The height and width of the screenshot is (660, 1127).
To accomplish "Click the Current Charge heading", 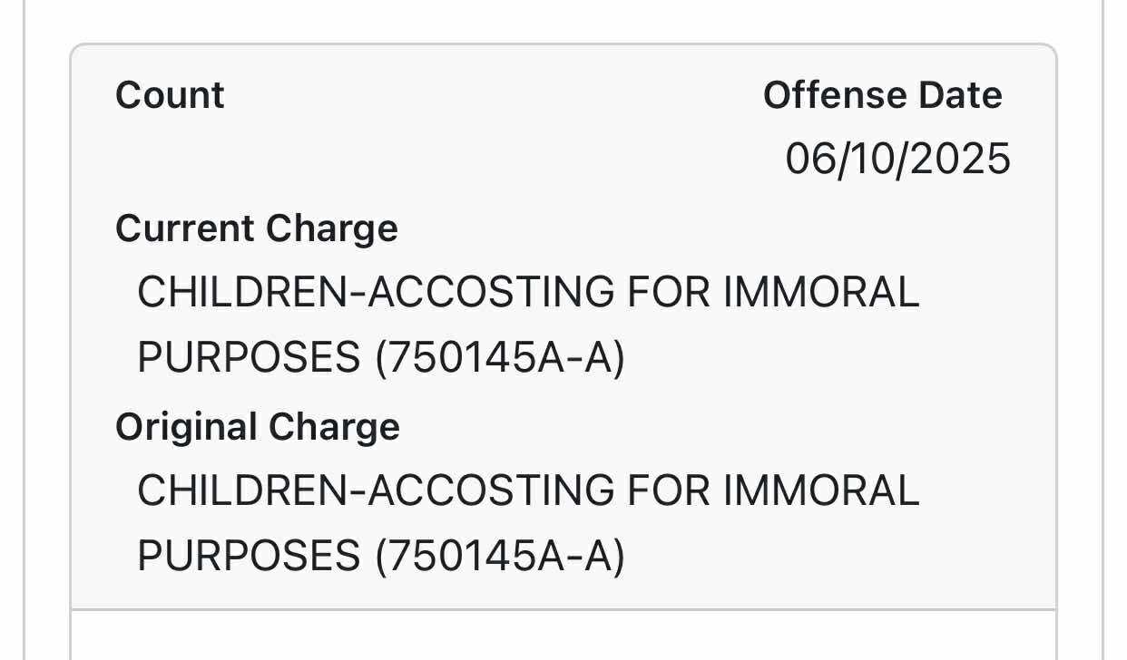I will pos(257,228).
